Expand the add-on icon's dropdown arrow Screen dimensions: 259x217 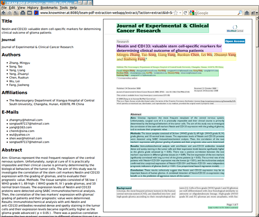(257, 13)
